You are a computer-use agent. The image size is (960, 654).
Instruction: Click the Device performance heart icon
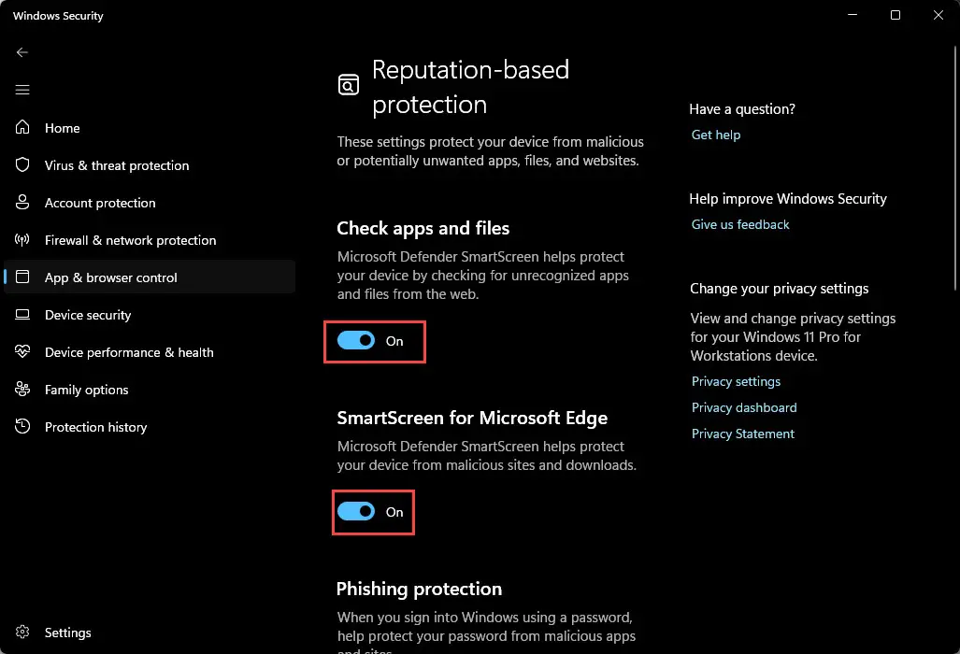point(22,351)
